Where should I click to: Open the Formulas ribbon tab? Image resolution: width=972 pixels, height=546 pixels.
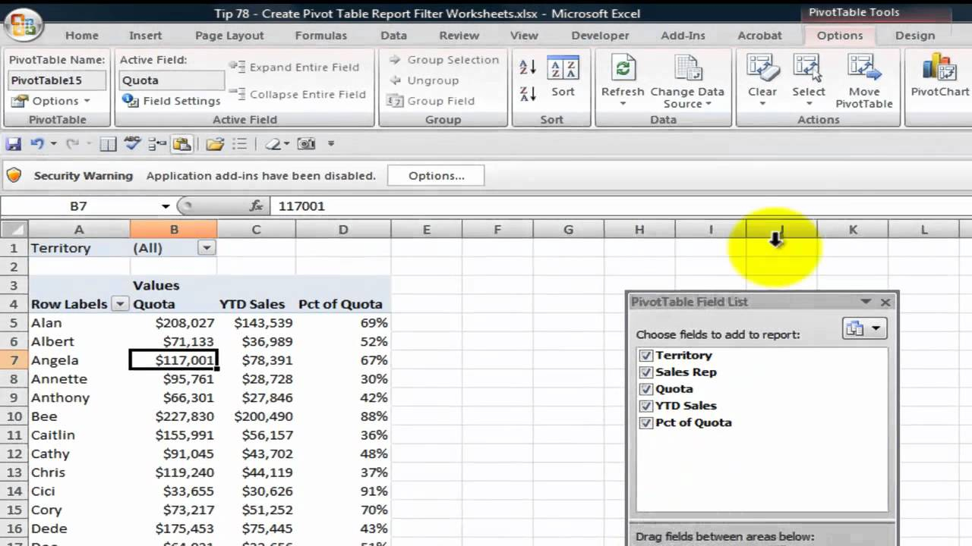tap(320, 35)
